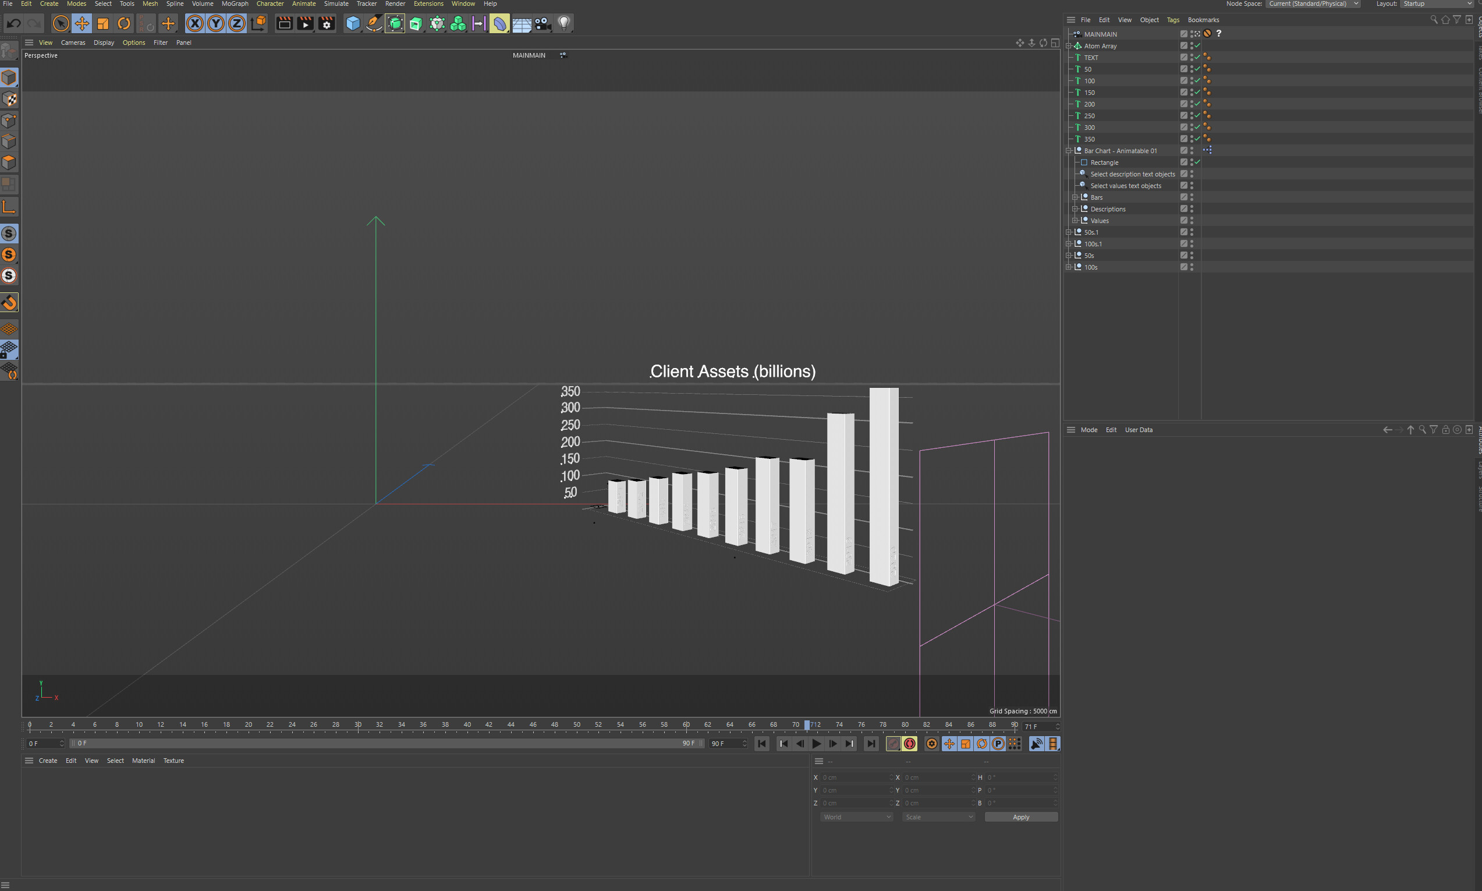The image size is (1482, 891).
Task: Expand the Bars null group
Action: coord(1075,197)
